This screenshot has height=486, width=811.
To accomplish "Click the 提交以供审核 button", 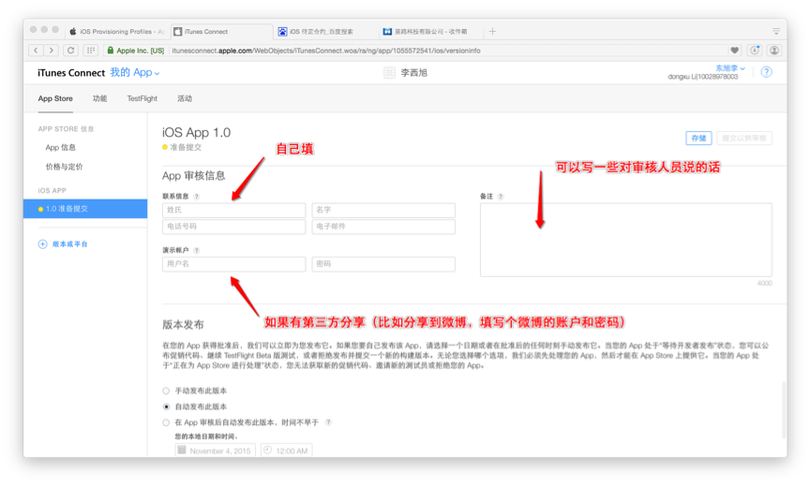I will tap(744, 139).
